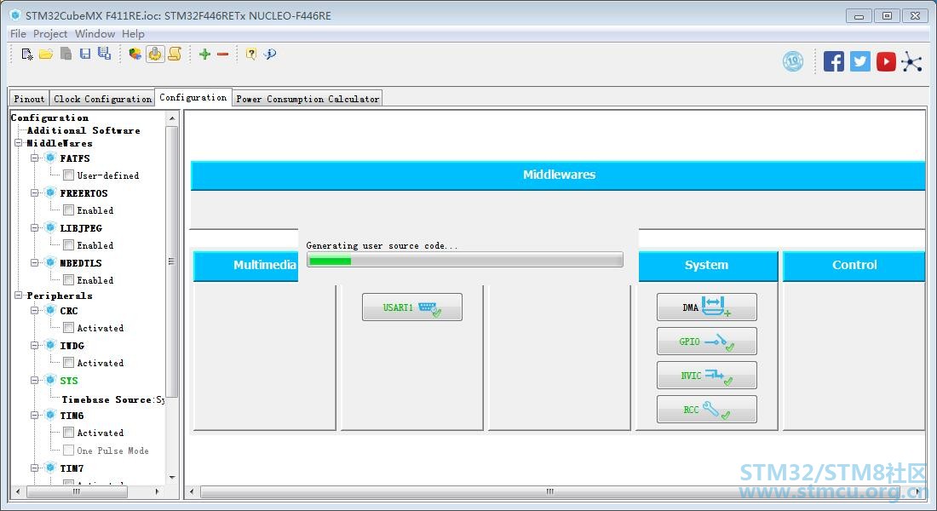This screenshot has width=937, height=511.
Task: Switch to the Clock Configuration tab
Action: tap(102, 99)
